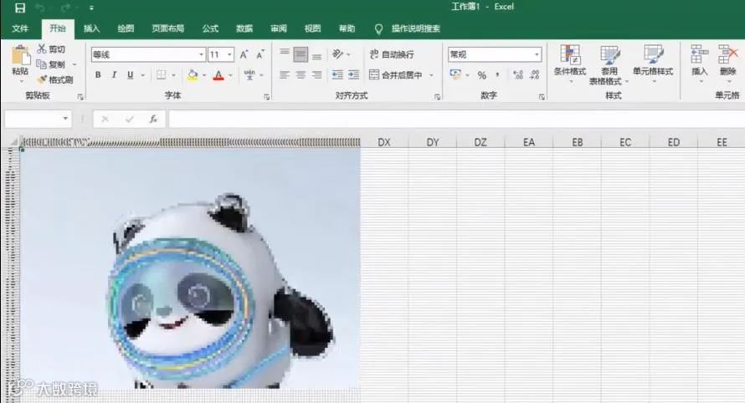Viewport: 745px width, 403px height.
Task: Toggle center horizontal alignment
Action: (x=301, y=75)
